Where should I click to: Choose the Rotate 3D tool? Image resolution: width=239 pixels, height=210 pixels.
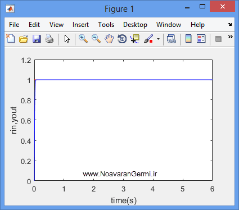122,39
